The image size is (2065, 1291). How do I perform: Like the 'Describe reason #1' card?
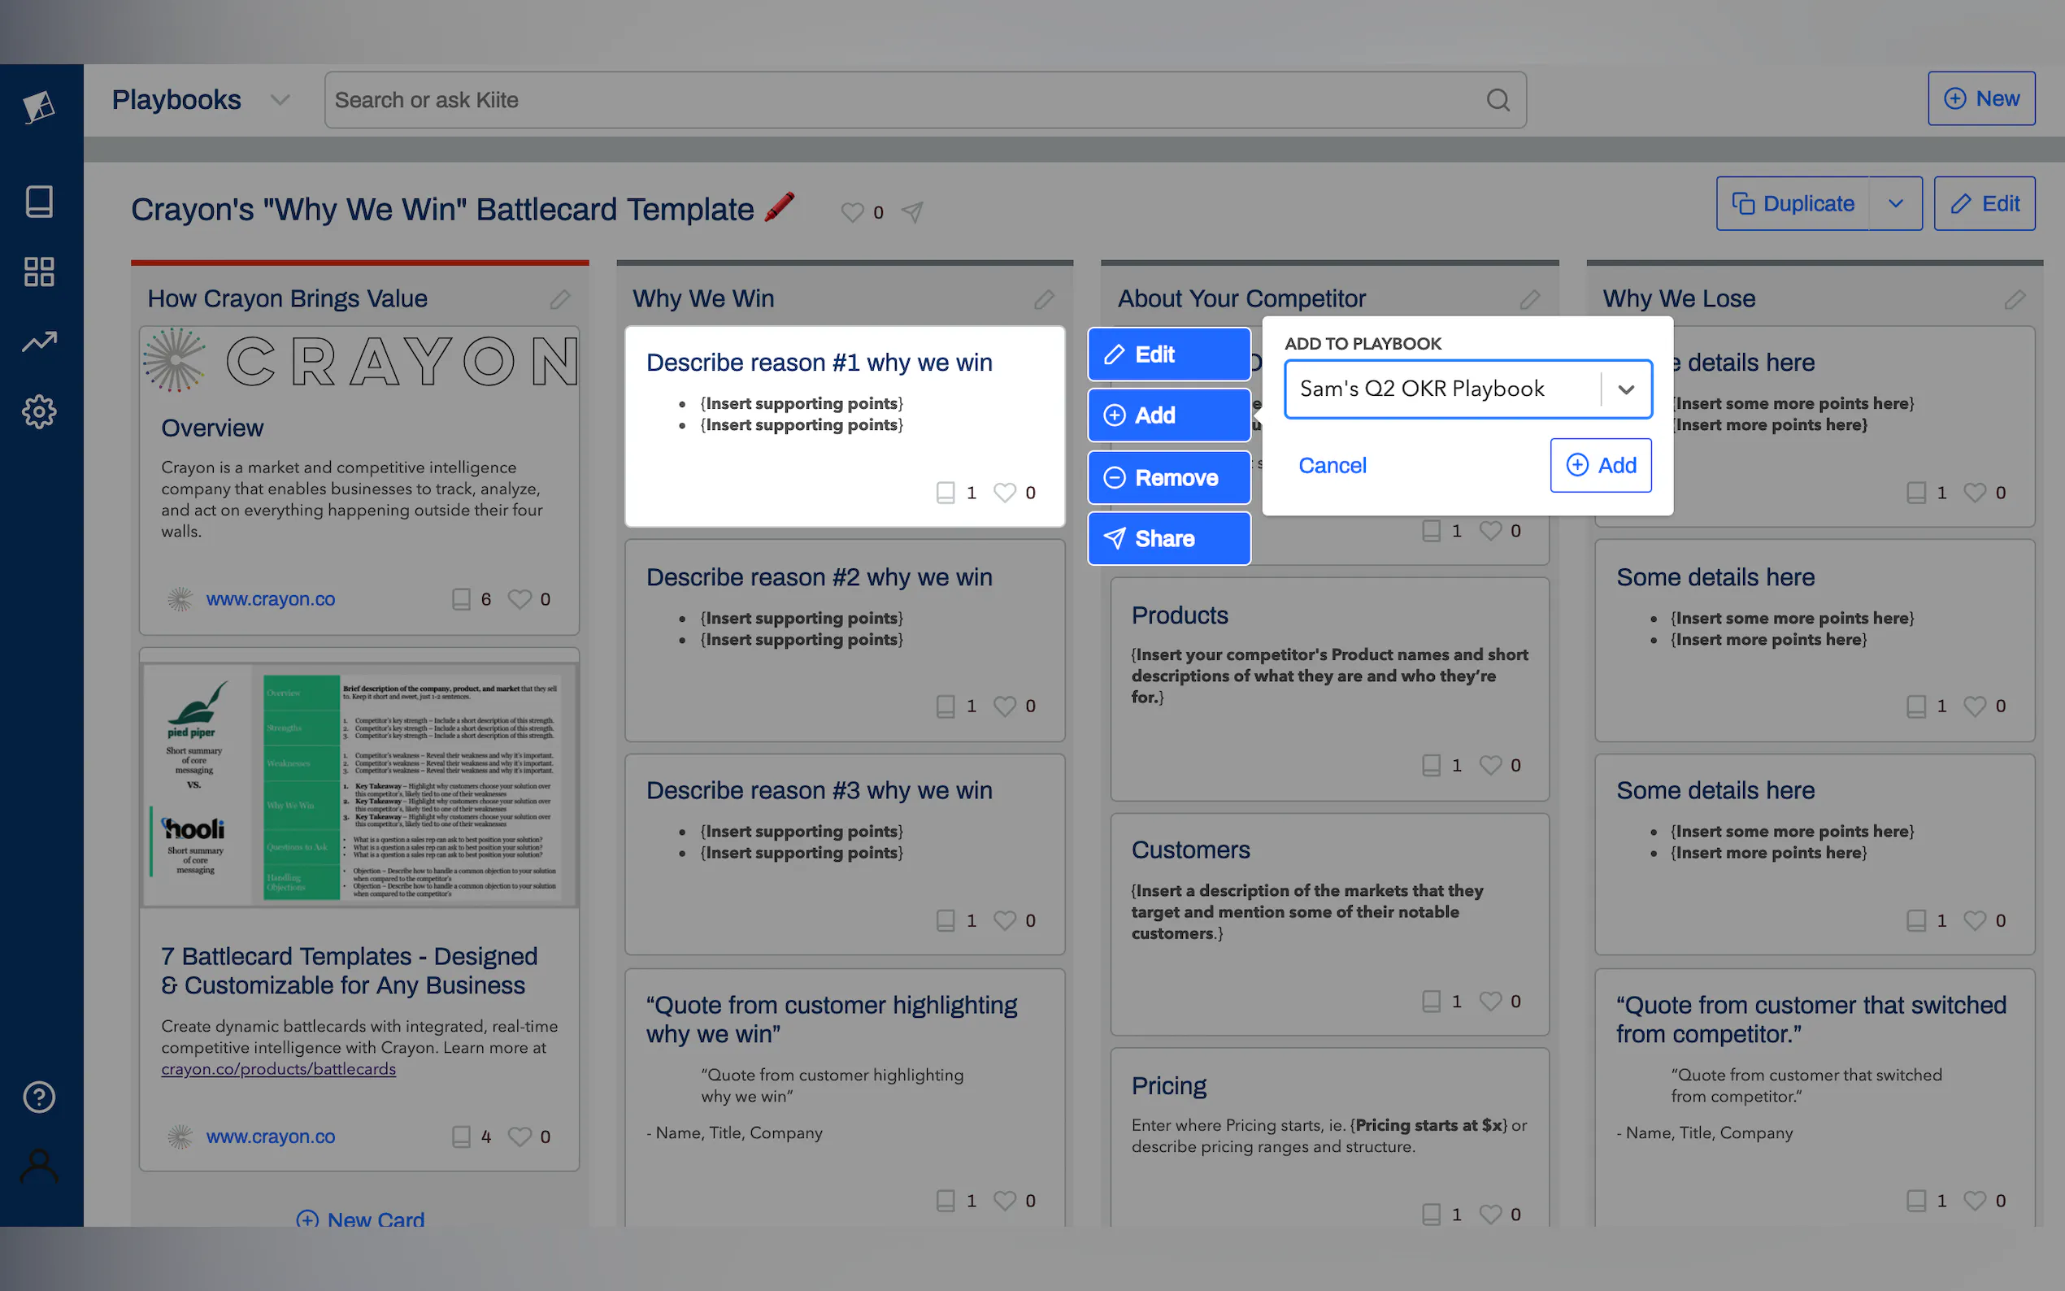[1005, 493]
